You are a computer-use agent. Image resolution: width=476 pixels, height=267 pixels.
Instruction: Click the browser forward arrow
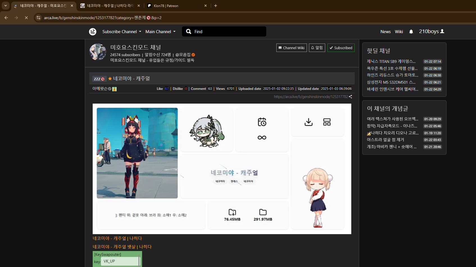tap(16, 18)
